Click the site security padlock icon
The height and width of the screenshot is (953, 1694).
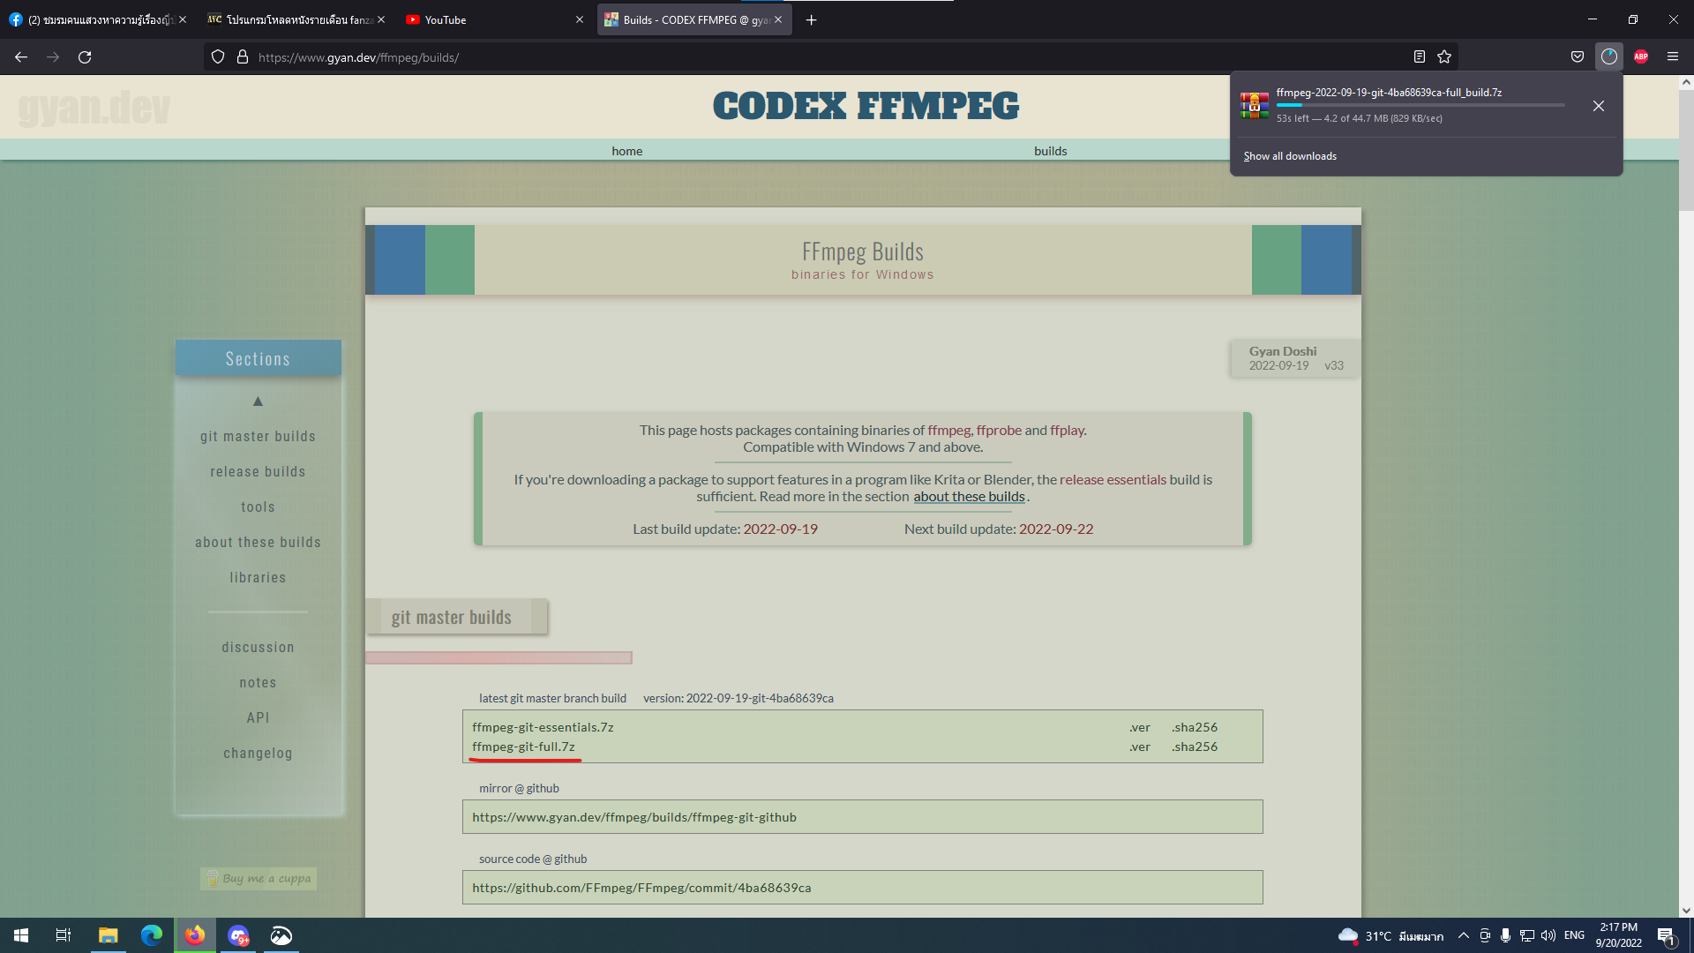(x=243, y=57)
